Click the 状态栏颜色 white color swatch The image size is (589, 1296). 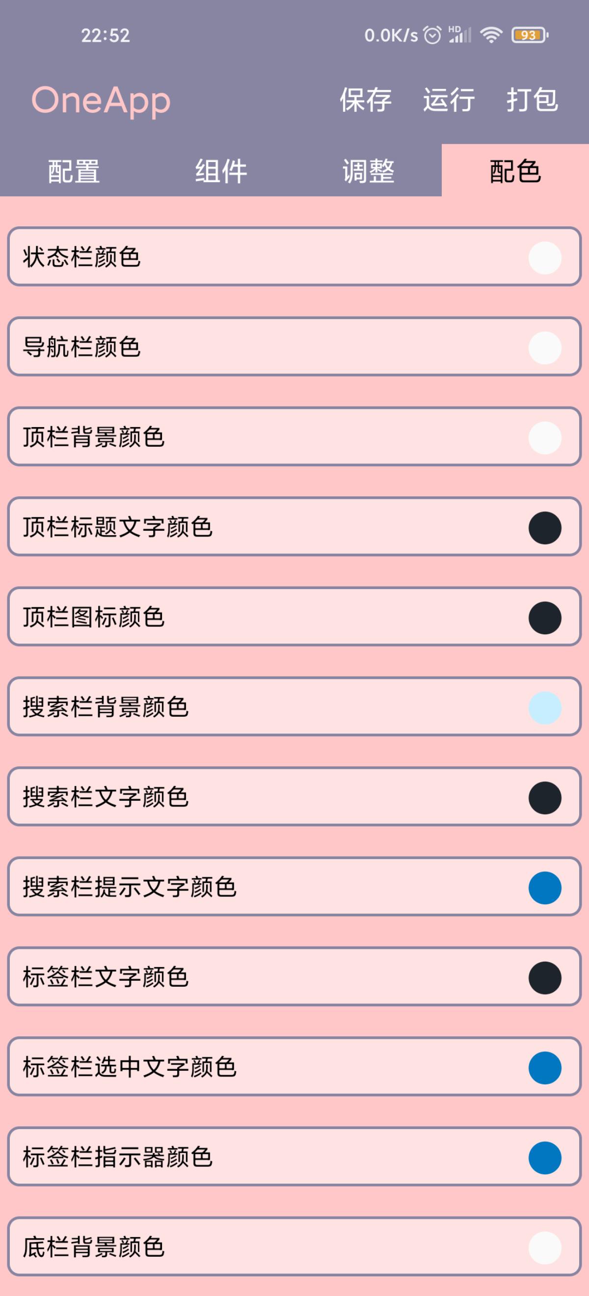click(545, 258)
